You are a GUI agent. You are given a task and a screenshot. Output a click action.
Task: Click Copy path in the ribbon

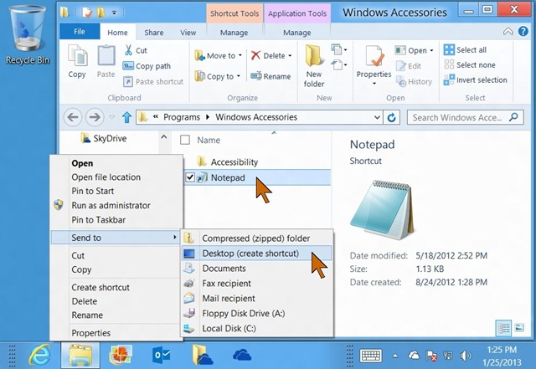147,66
